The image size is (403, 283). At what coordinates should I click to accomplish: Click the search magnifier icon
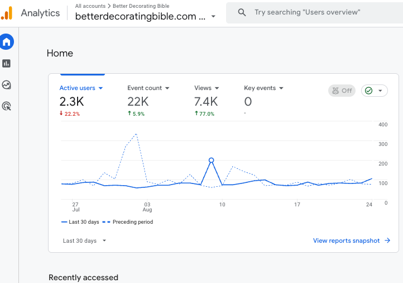click(x=242, y=12)
